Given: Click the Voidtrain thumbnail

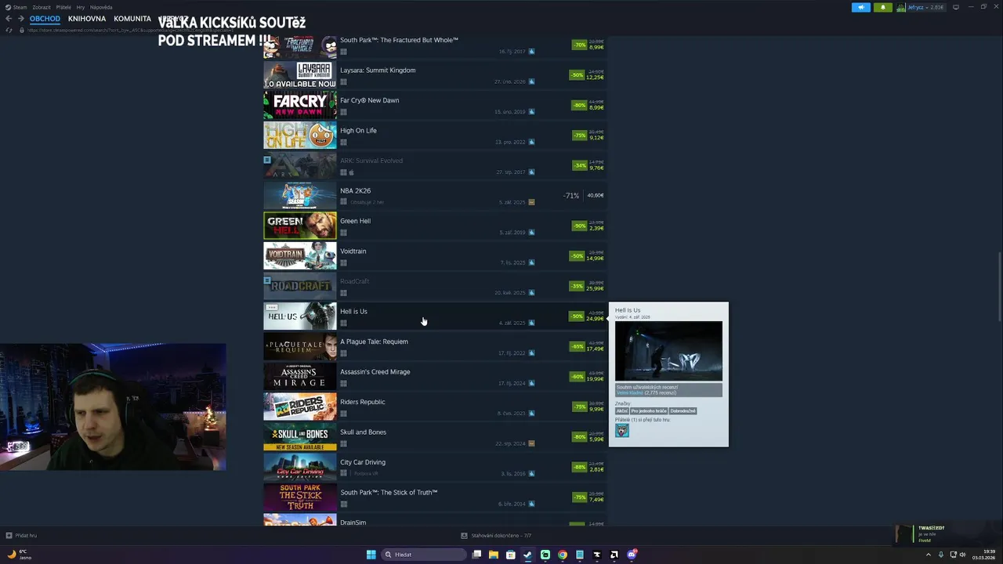Looking at the screenshot, I should (300, 256).
